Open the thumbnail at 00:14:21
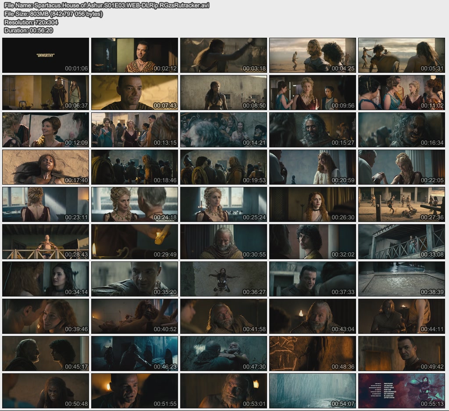 pyautogui.click(x=224, y=130)
